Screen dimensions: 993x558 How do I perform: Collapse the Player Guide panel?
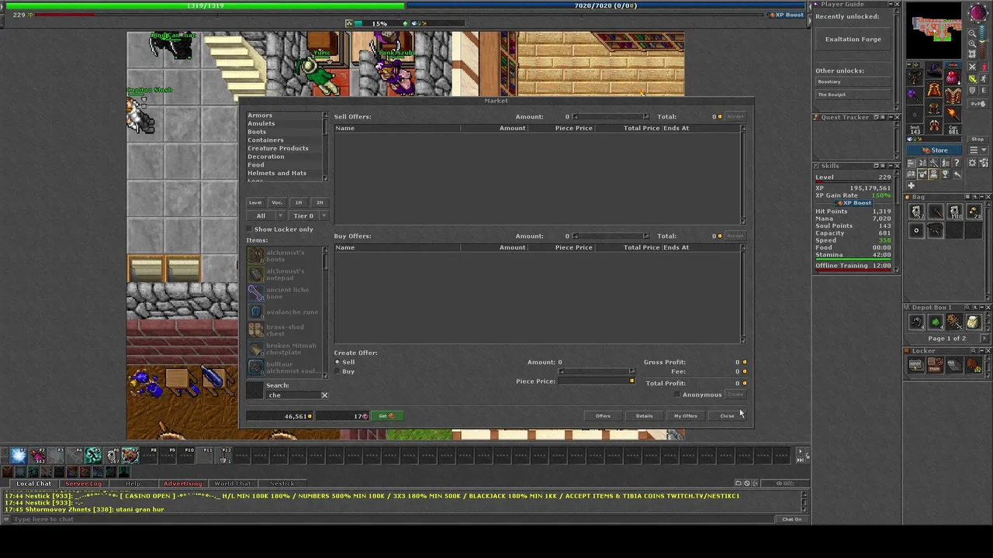(x=890, y=5)
